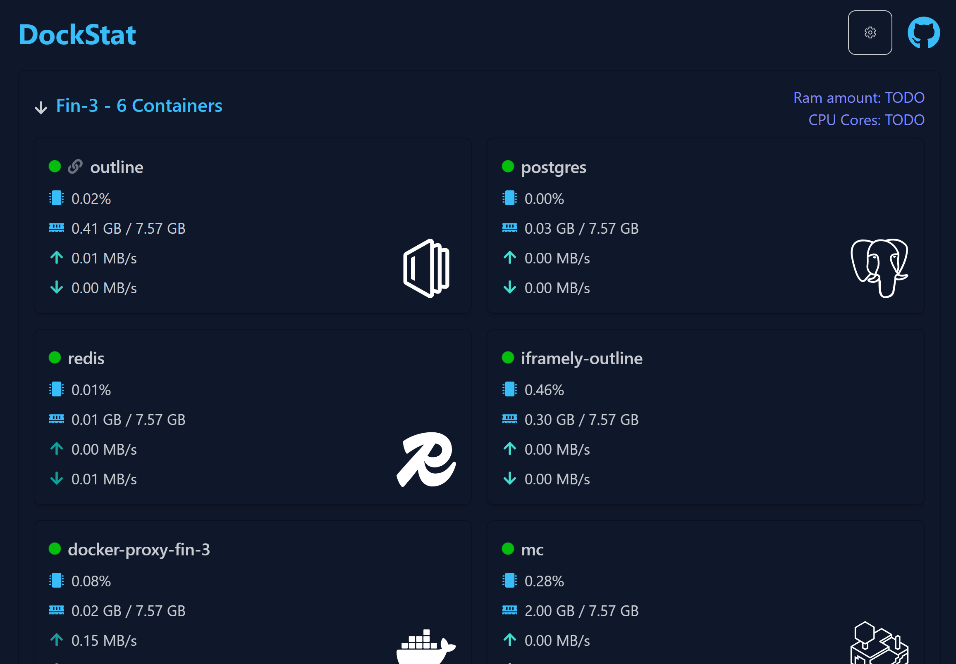The width and height of the screenshot is (956, 664).
Task: Click the postgres upload arrow icon
Action: (x=510, y=258)
